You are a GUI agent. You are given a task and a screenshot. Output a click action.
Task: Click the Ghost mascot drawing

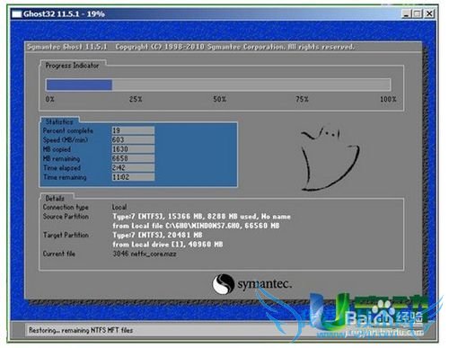pyautogui.click(x=330, y=158)
